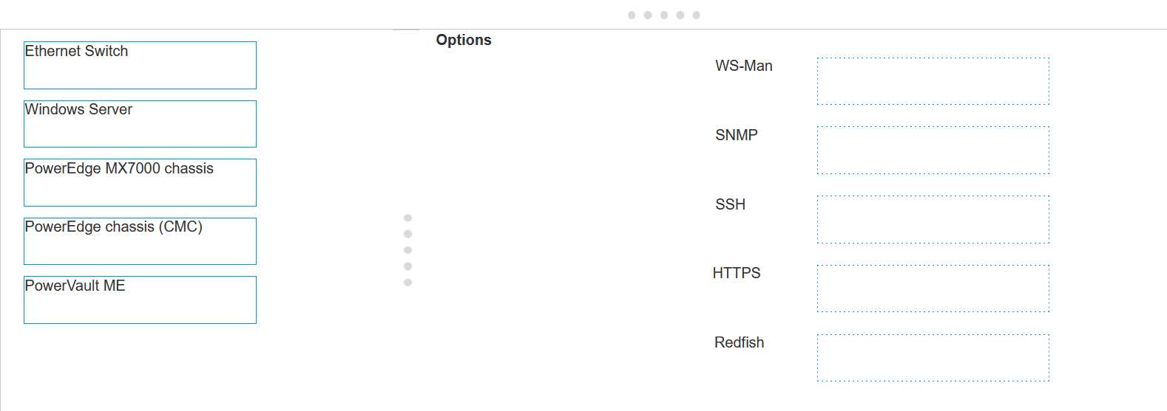Viewport: 1167px width, 411px height.
Task: Click the empty drop box beside Redfish
Action: [x=933, y=358]
